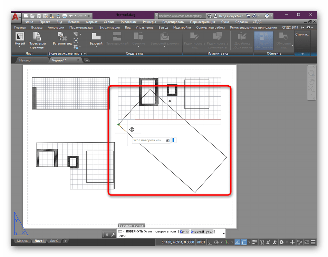The height and width of the screenshot is (257, 328).
Task: Expand command line history arrow
Action: click(223, 233)
